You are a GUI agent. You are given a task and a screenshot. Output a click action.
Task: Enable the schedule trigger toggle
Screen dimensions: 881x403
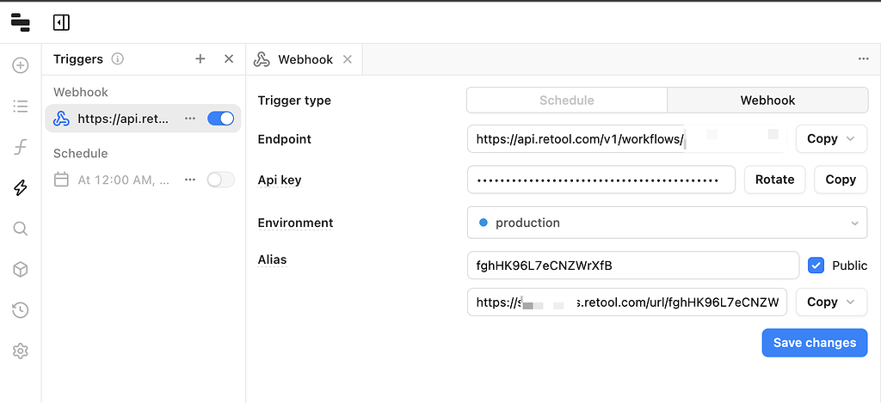[x=221, y=180]
